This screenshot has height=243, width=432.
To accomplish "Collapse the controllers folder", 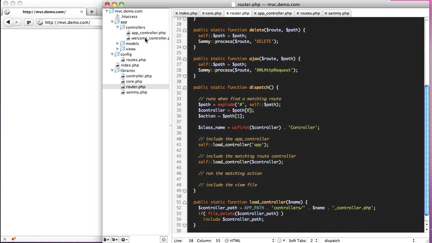I will [x=118, y=27].
